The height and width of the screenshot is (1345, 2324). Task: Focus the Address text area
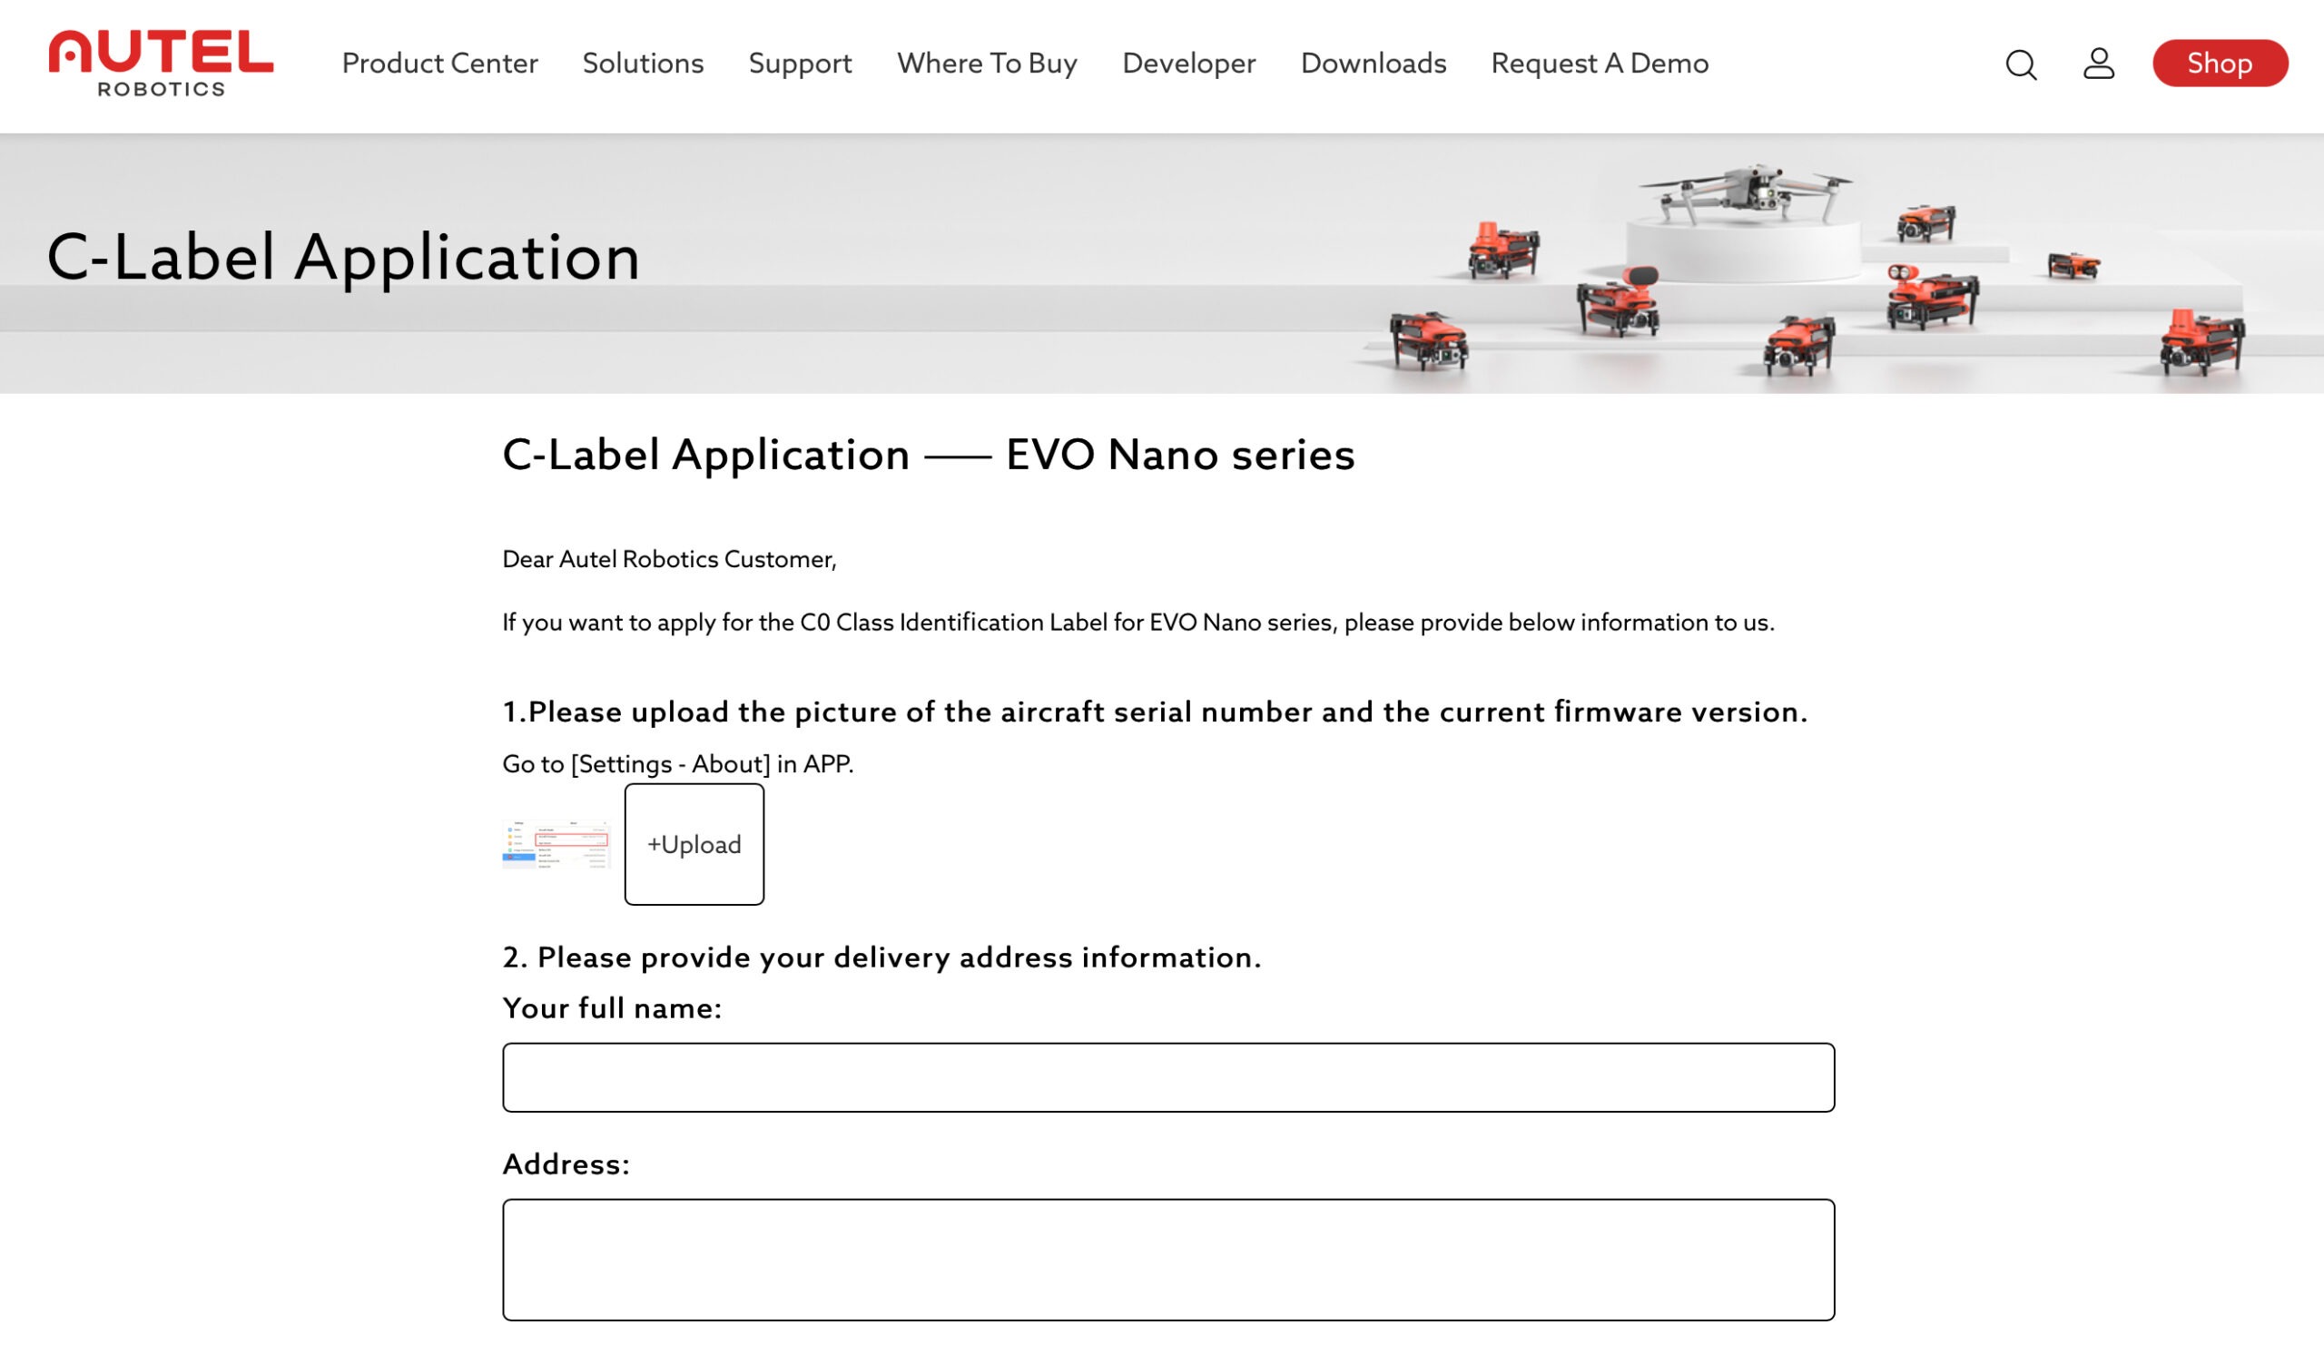pos(1167,1260)
